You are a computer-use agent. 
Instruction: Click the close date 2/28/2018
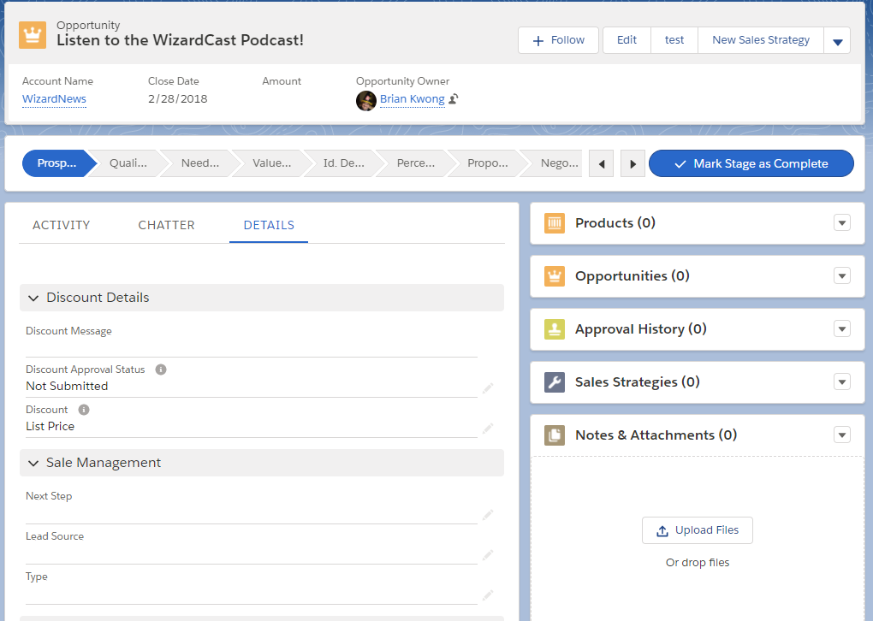[x=178, y=99]
